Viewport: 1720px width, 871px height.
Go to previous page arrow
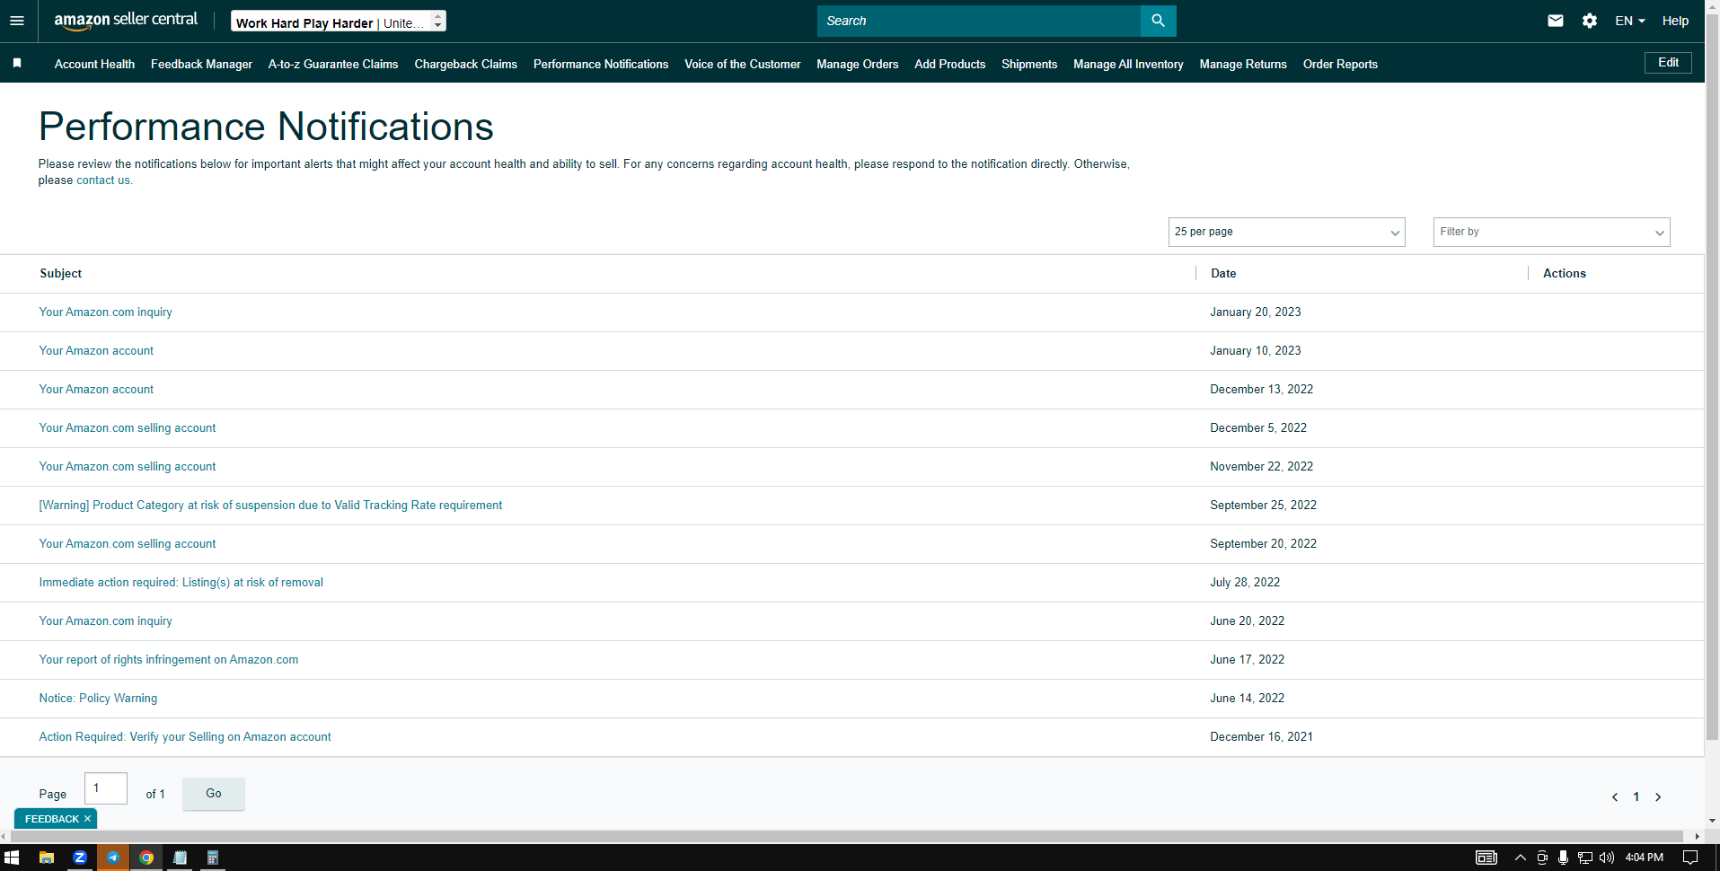click(x=1615, y=796)
